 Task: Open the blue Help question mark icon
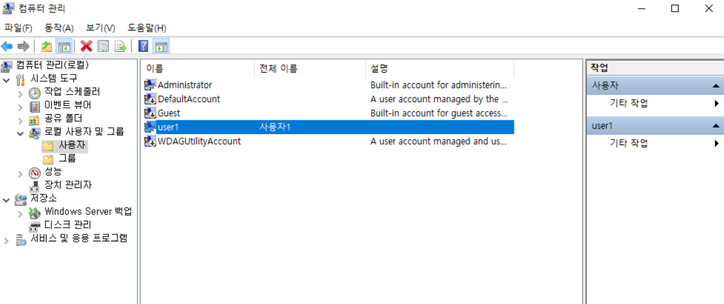click(143, 46)
